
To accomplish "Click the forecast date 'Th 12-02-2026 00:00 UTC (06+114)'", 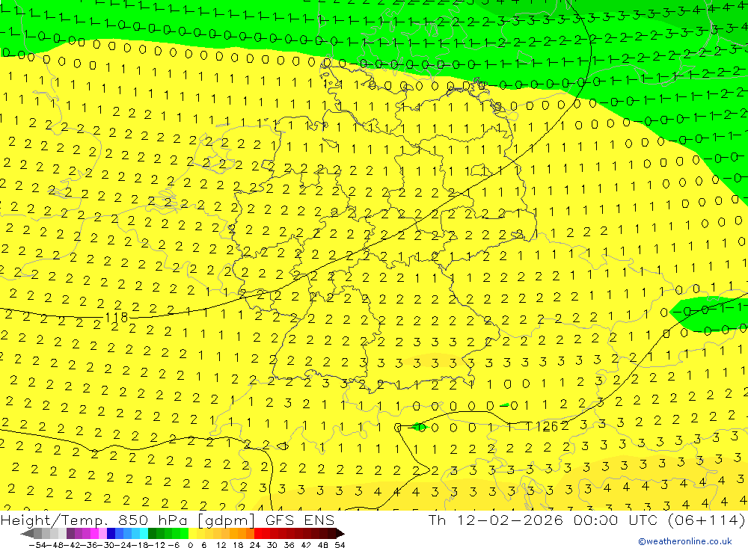I will [x=586, y=520].
